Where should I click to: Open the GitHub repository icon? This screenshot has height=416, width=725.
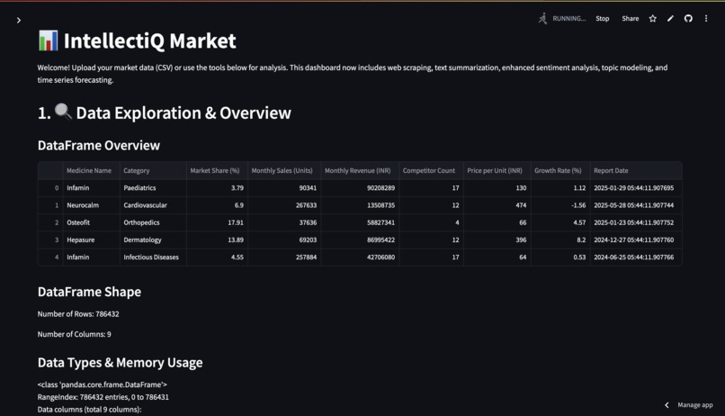point(688,19)
